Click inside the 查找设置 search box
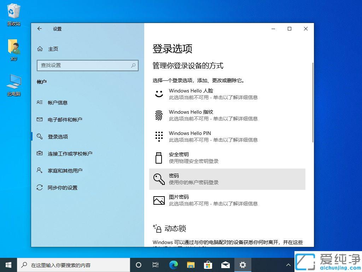The width and height of the screenshot is (362, 272). tap(85, 66)
